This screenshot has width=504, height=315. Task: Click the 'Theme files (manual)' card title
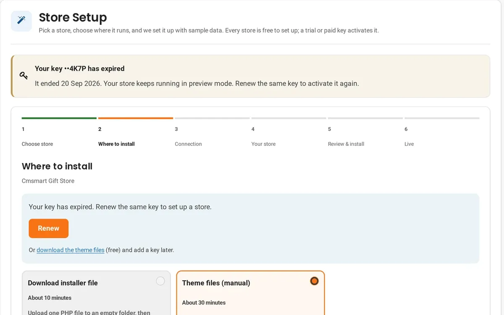click(216, 283)
